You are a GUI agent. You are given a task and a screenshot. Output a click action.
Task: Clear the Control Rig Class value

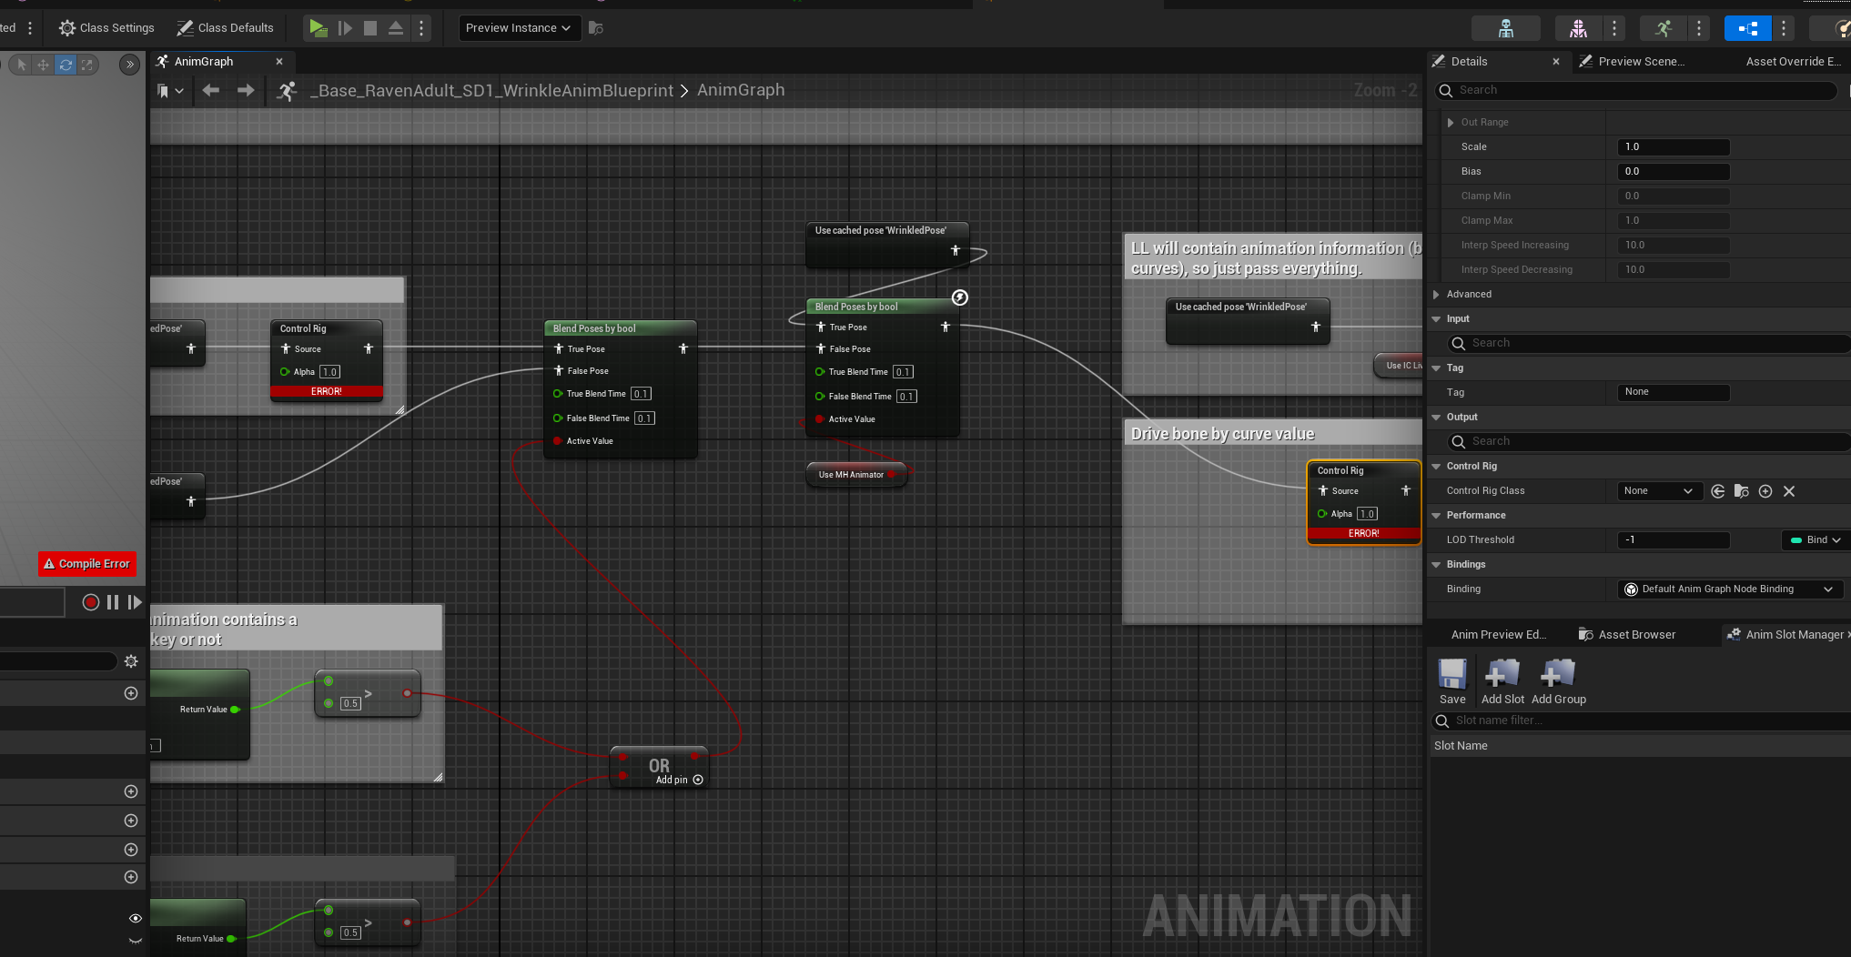click(1789, 491)
